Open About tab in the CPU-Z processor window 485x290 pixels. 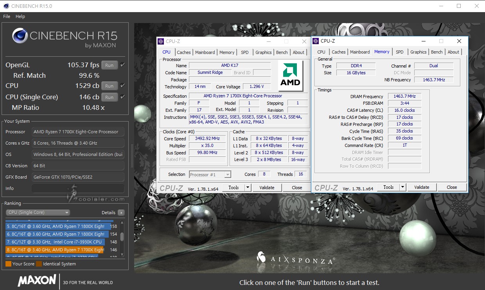click(x=298, y=52)
